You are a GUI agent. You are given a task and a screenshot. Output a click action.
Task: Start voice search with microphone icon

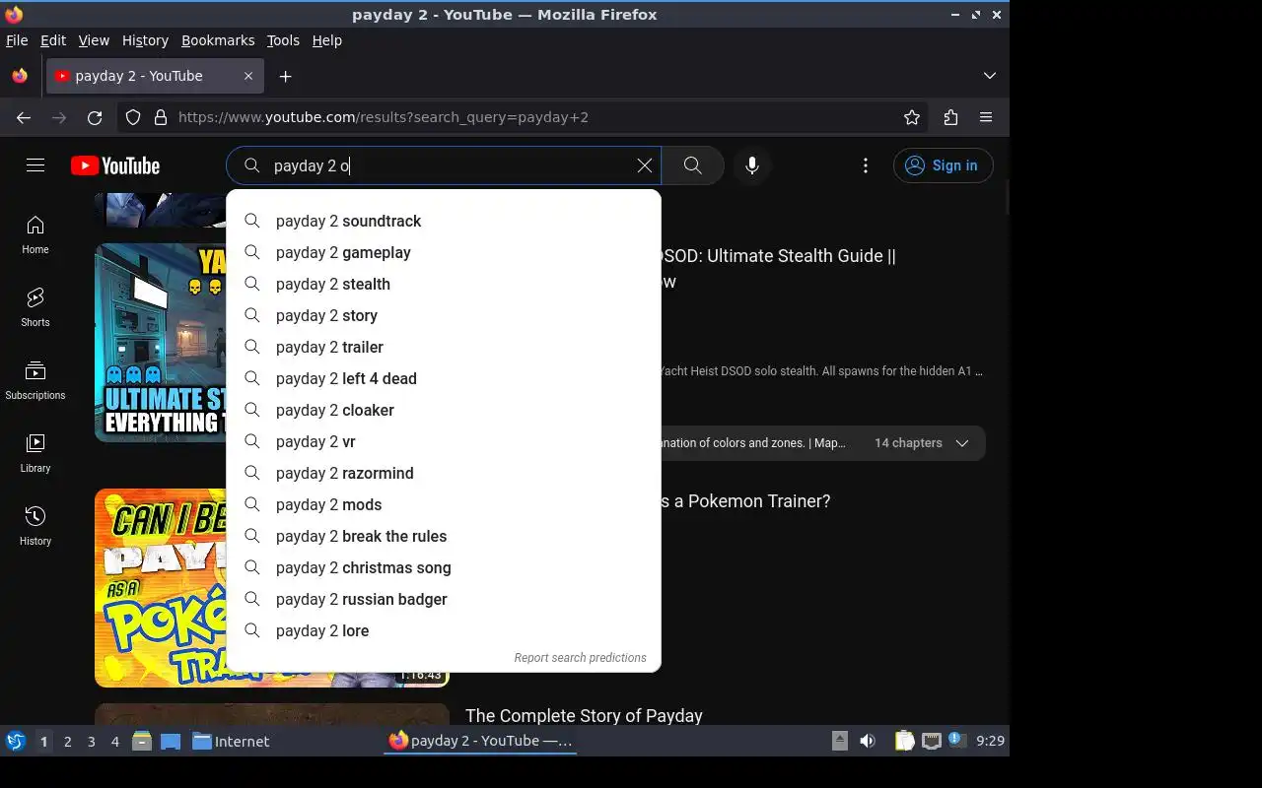752,165
